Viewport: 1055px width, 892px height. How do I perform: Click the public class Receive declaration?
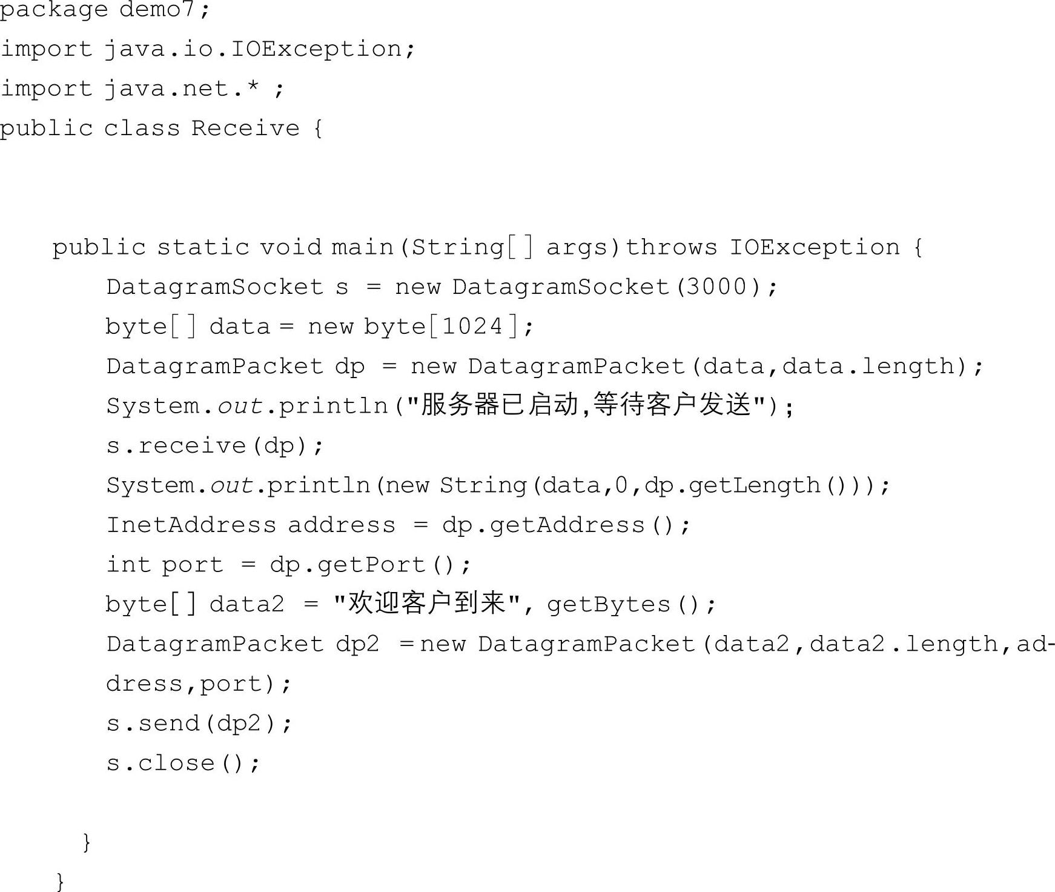(x=161, y=128)
